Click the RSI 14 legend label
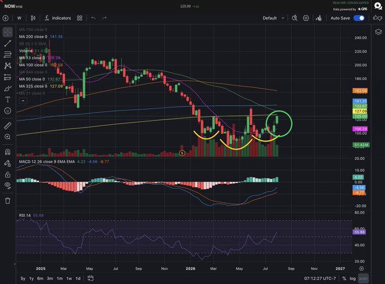 point(25,215)
